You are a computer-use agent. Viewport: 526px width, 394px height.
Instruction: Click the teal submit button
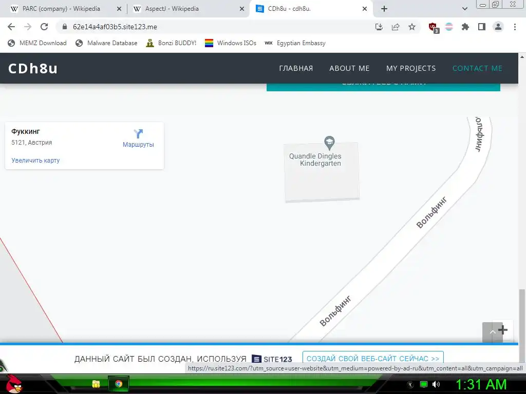point(383,87)
